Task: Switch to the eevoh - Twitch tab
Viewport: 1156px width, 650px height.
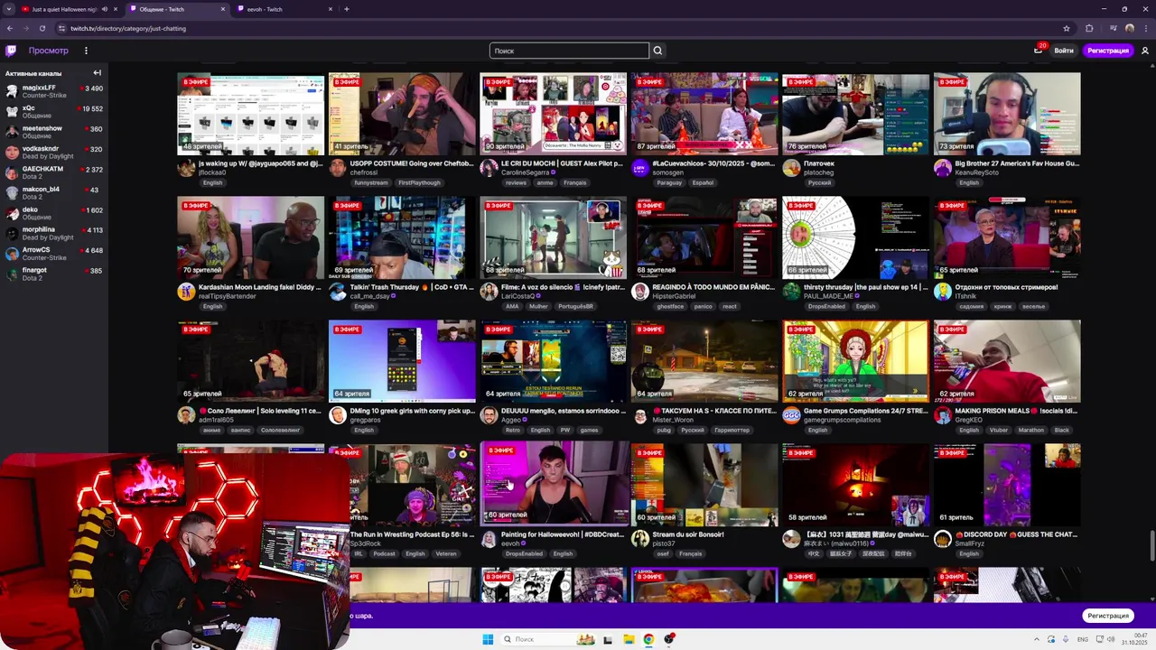Action: tap(284, 9)
